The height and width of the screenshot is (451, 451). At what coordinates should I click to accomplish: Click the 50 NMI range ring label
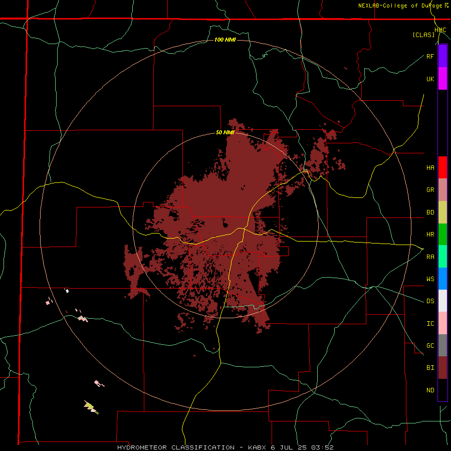pyautogui.click(x=225, y=132)
